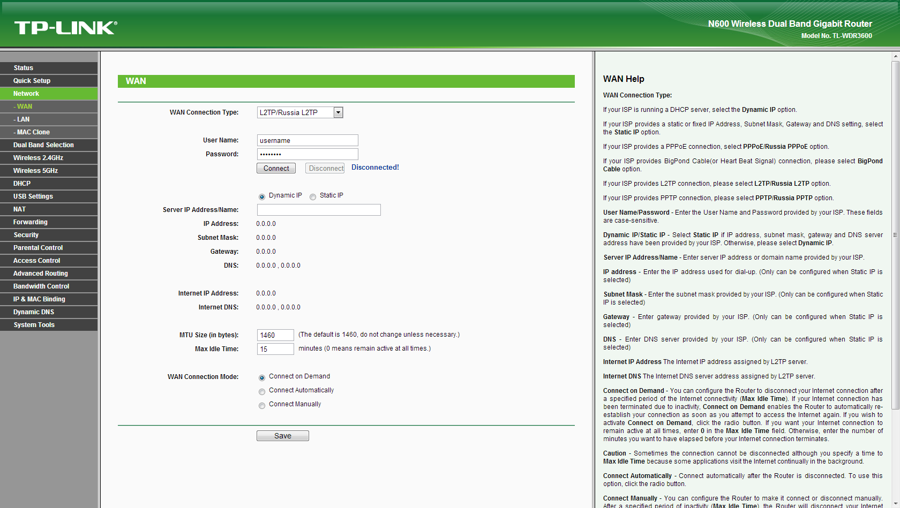Click the Model No. TL-WDR3600 text
900x508 pixels.
[x=837, y=36]
